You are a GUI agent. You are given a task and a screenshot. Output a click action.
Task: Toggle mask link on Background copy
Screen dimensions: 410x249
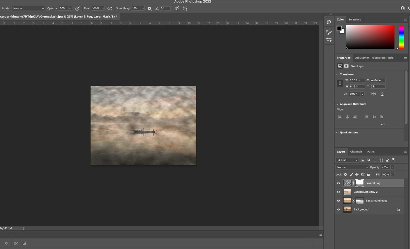[353, 201]
